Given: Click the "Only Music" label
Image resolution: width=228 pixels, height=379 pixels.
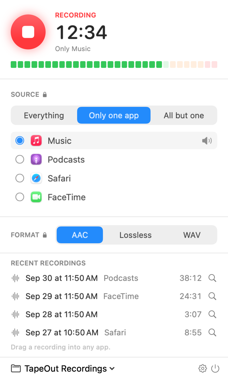Looking at the screenshot, I should (x=73, y=49).
